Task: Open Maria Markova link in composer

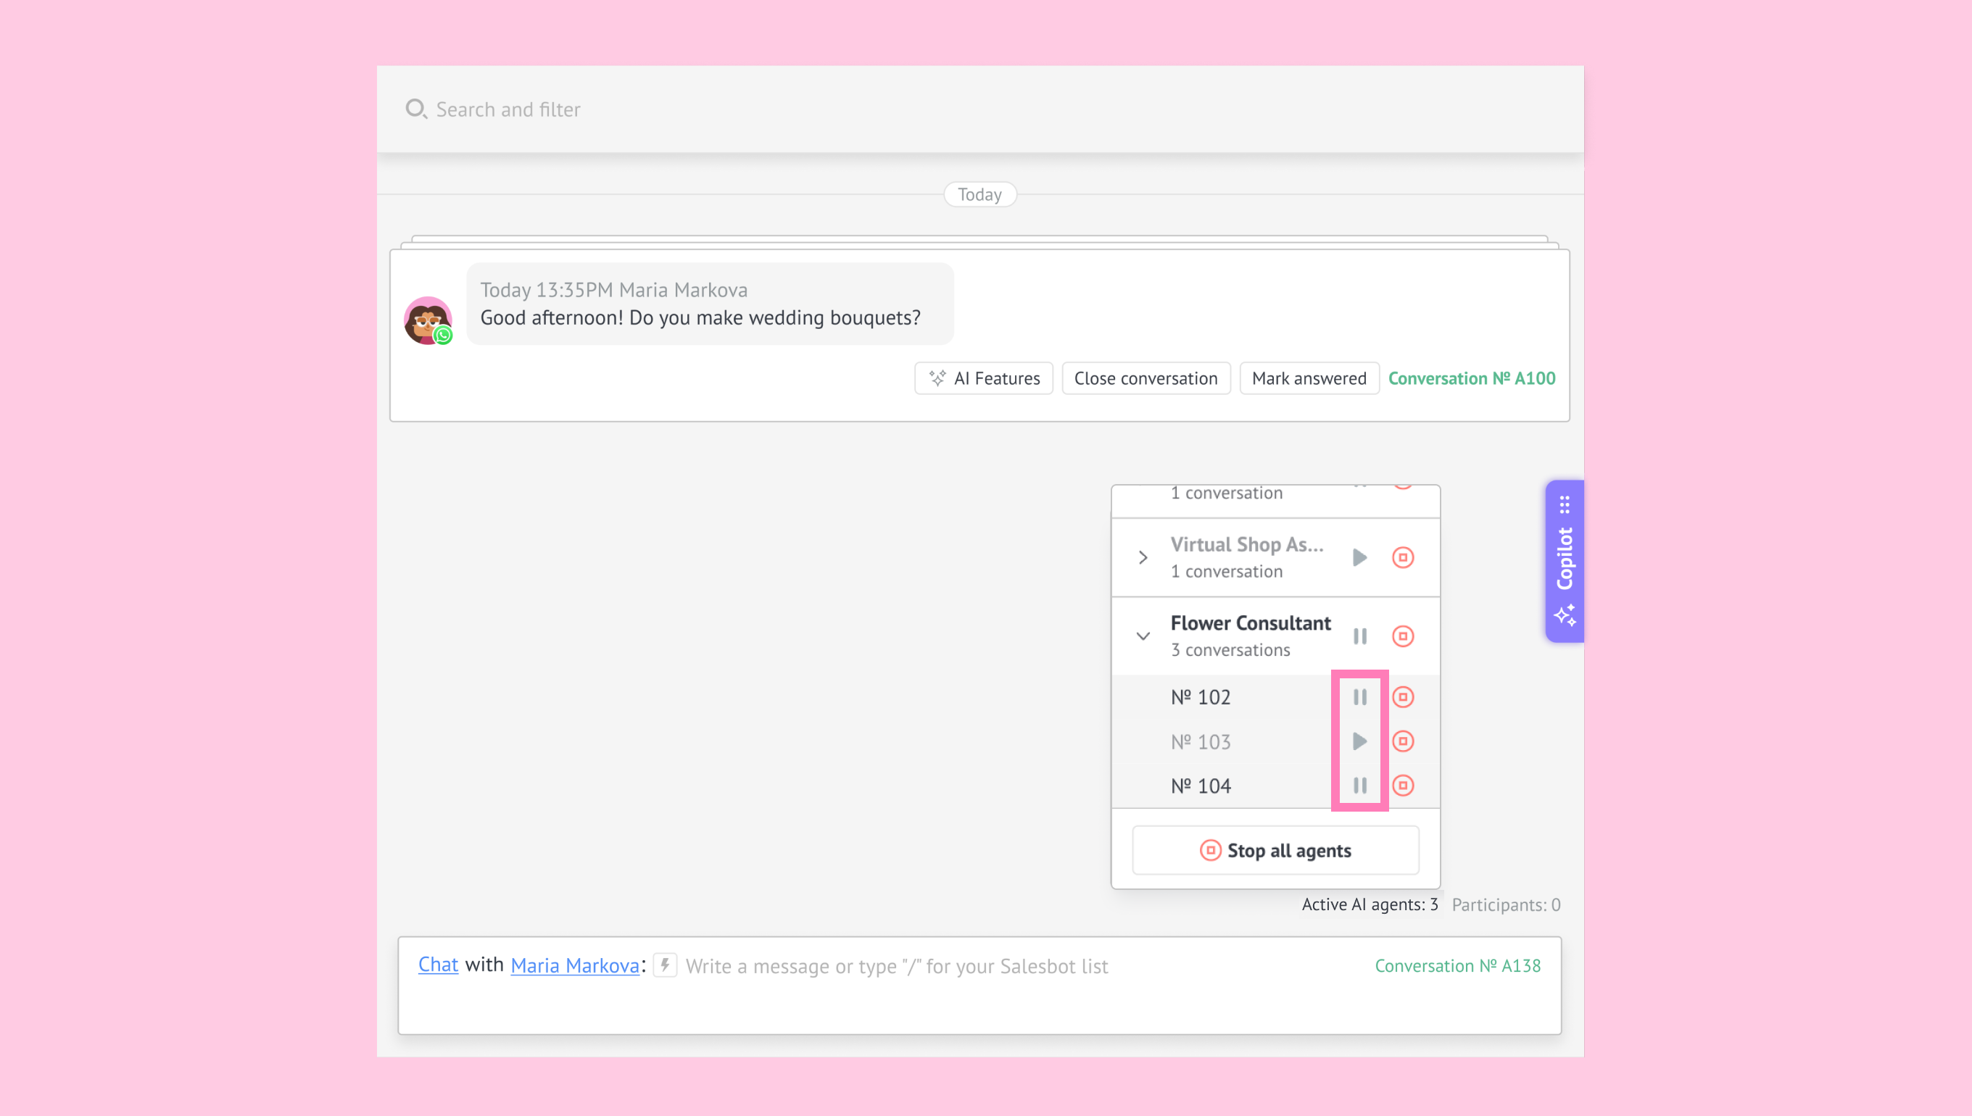Action: coord(574,965)
